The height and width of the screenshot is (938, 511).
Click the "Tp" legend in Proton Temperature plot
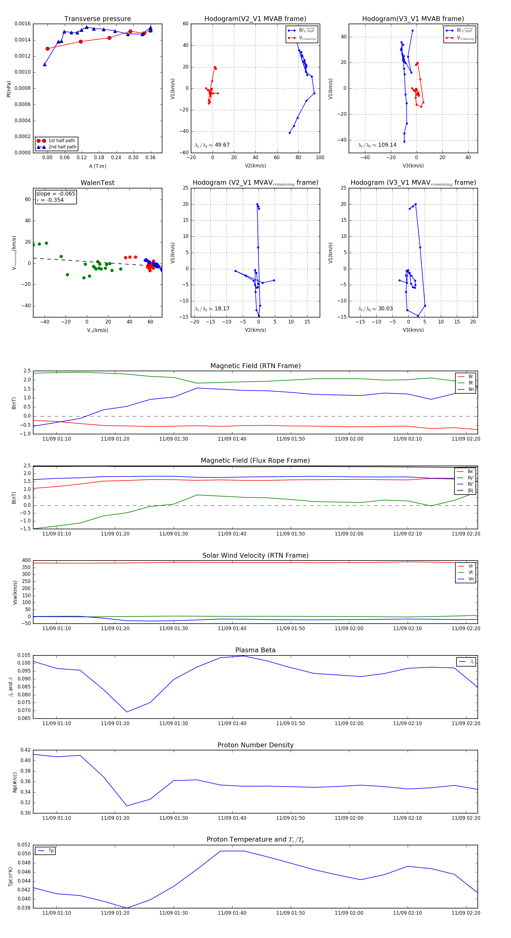(45, 851)
